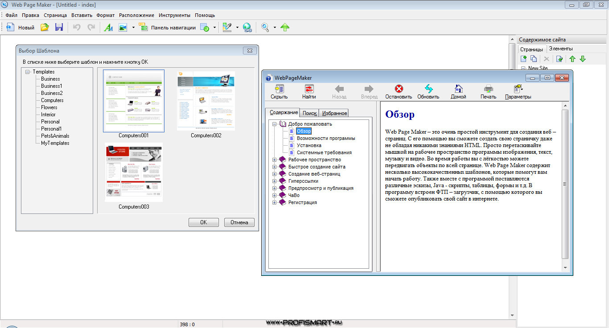609x328 pixels.
Task: Click page properties icon with green check
Action: (x=560, y=59)
